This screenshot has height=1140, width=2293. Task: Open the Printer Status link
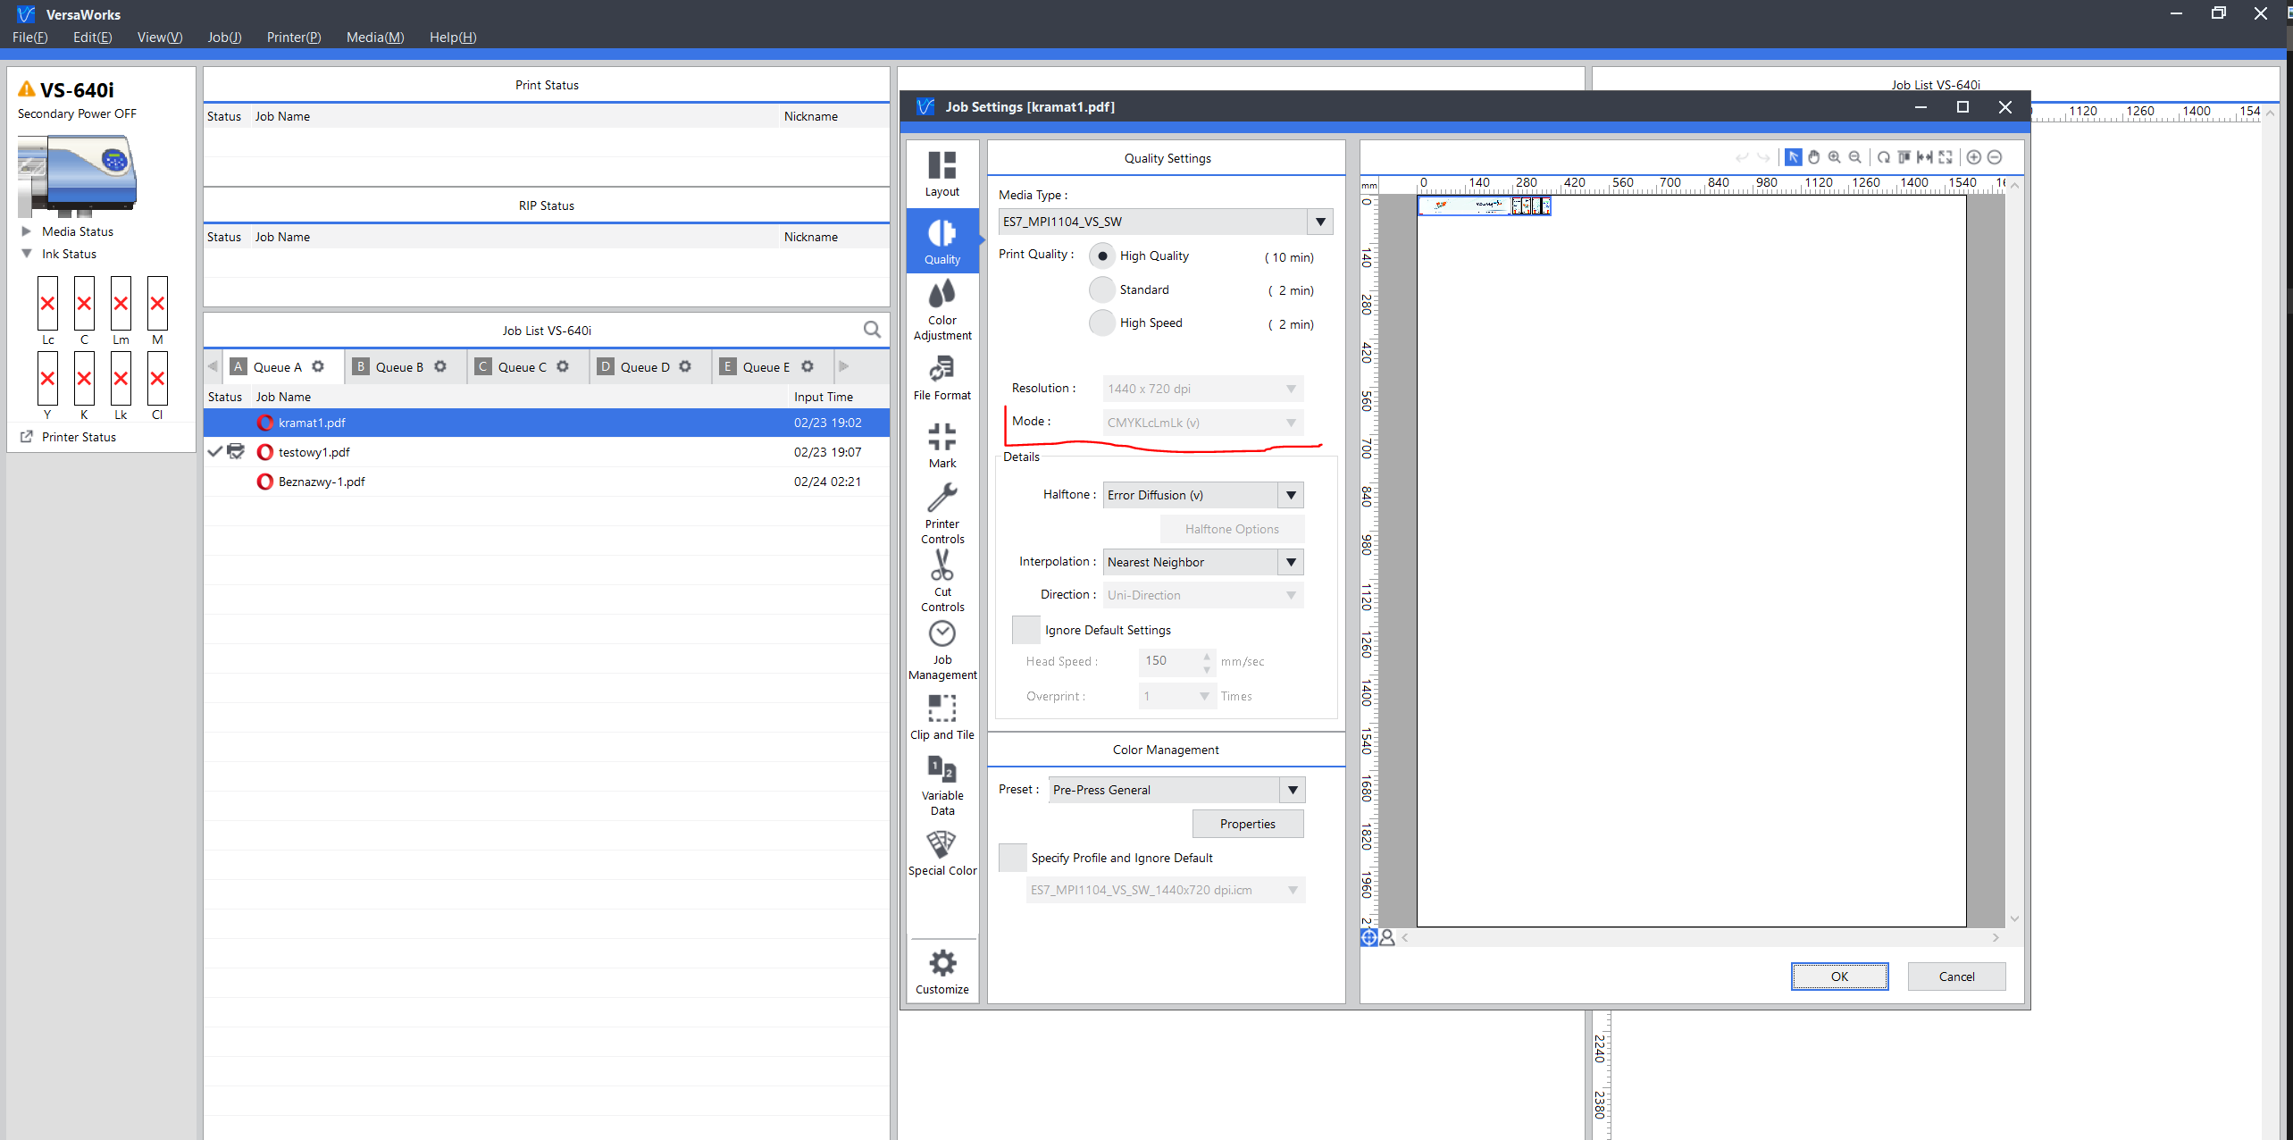pos(79,437)
